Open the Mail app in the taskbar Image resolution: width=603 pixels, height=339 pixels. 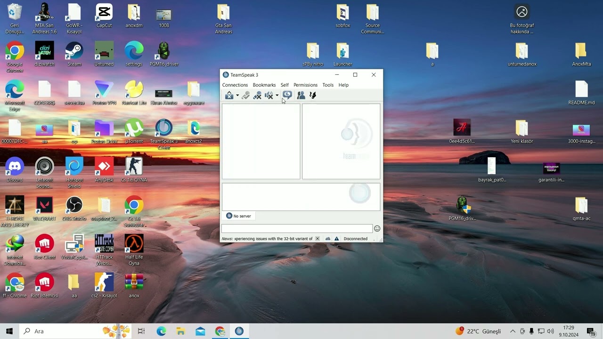click(x=200, y=331)
